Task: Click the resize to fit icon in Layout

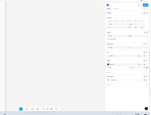Action: click(x=144, y=33)
